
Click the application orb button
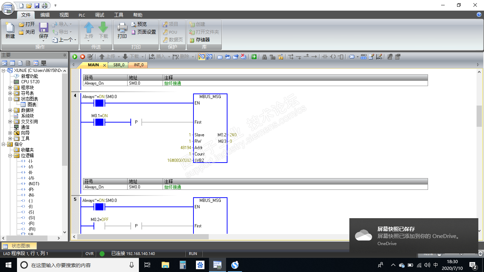(8, 8)
